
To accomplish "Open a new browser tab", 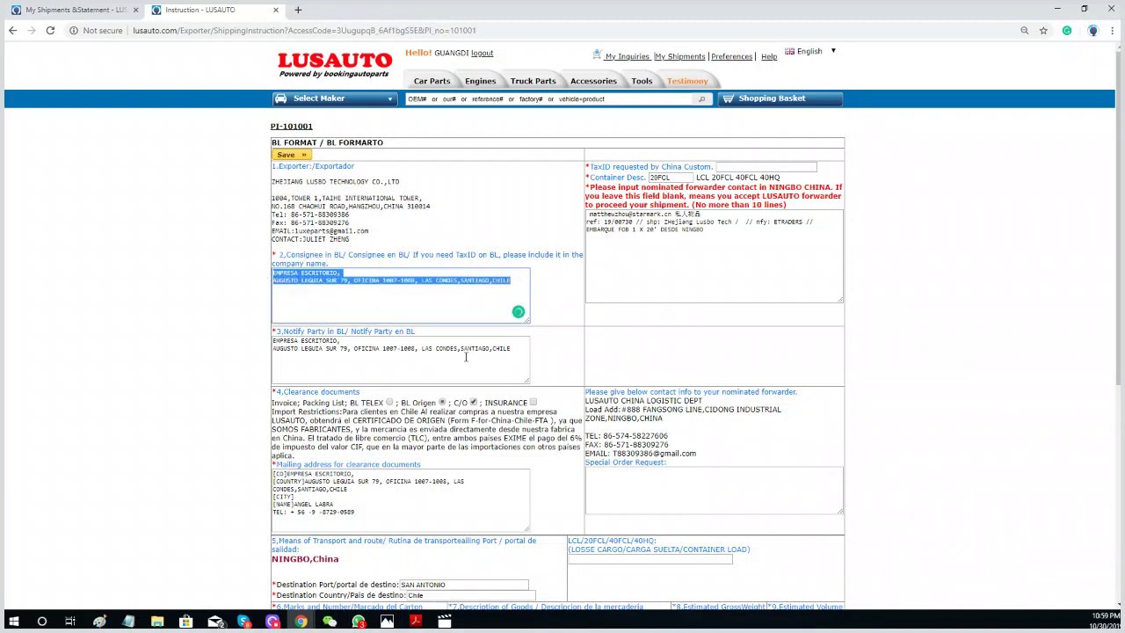I will click(298, 10).
